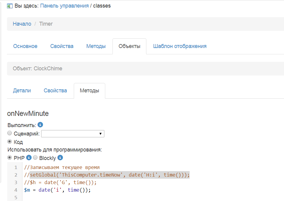Click the info icon next to "Выполнить"

pyautogui.click(x=40, y=125)
